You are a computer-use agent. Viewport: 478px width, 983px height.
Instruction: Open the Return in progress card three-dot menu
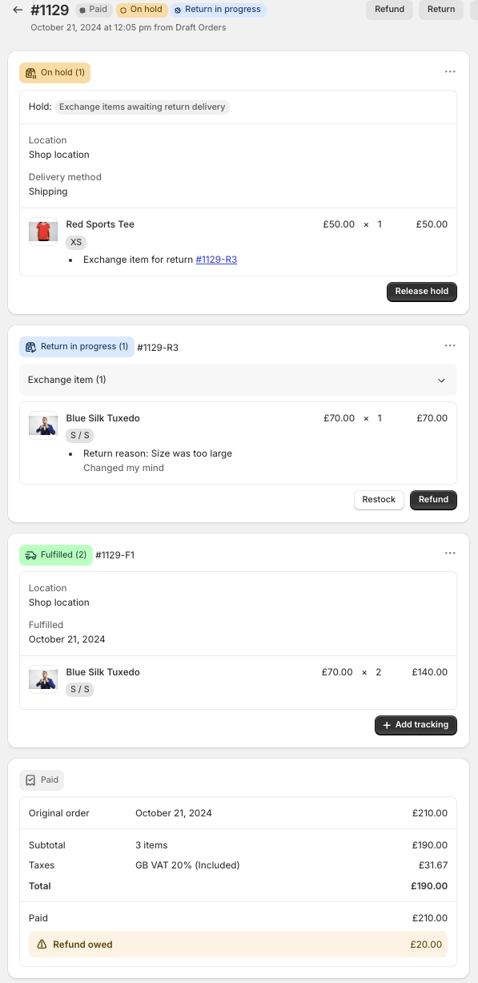click(x=450, y=346)
